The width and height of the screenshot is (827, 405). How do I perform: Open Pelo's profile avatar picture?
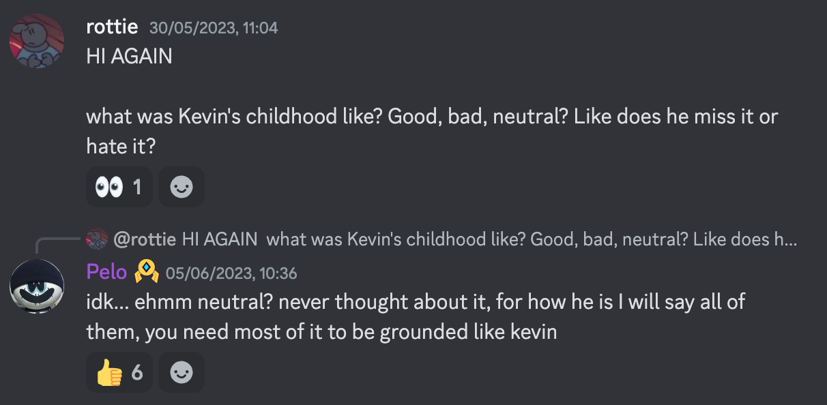[x=37, y=286]
